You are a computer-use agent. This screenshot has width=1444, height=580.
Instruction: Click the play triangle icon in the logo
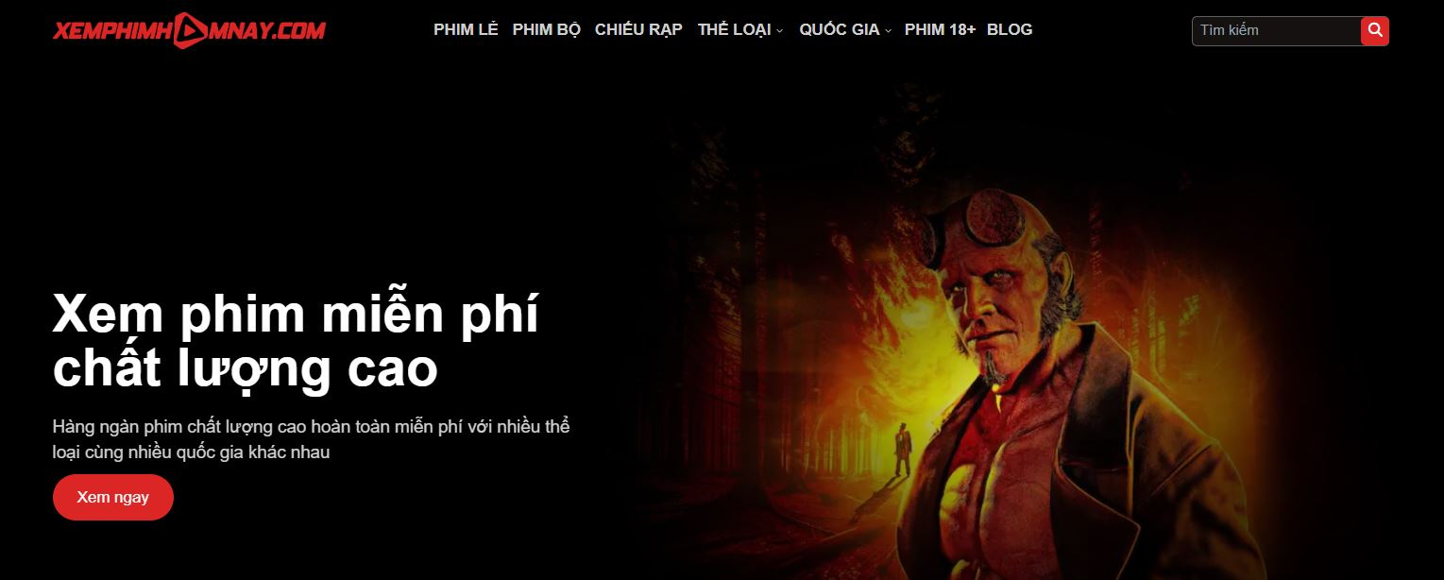pos(190,31)
